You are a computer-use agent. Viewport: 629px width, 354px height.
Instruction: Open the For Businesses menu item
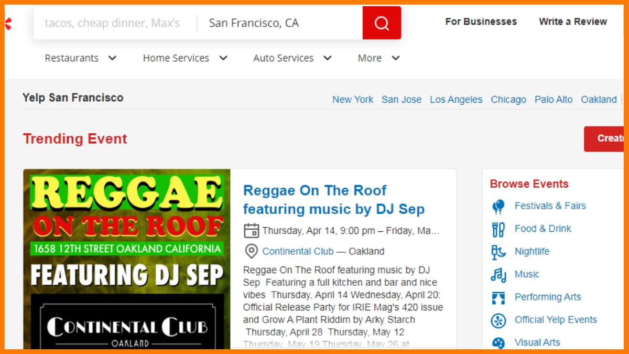(x=481, y=22)
